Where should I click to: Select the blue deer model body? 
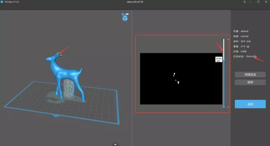click(62, 72)
